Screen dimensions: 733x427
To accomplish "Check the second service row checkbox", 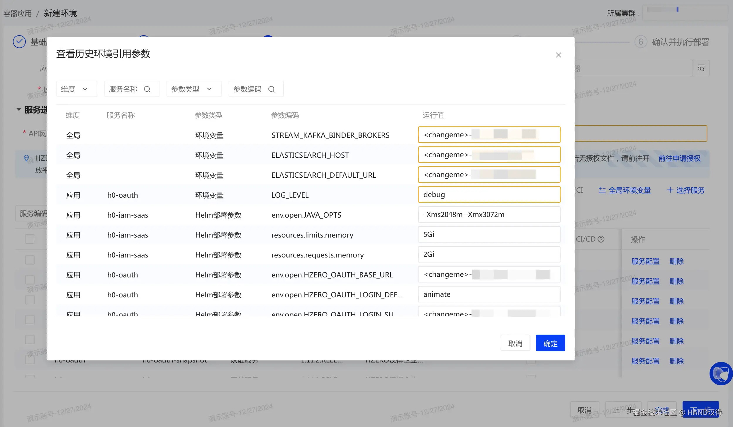I will click(x=30, y=280).
